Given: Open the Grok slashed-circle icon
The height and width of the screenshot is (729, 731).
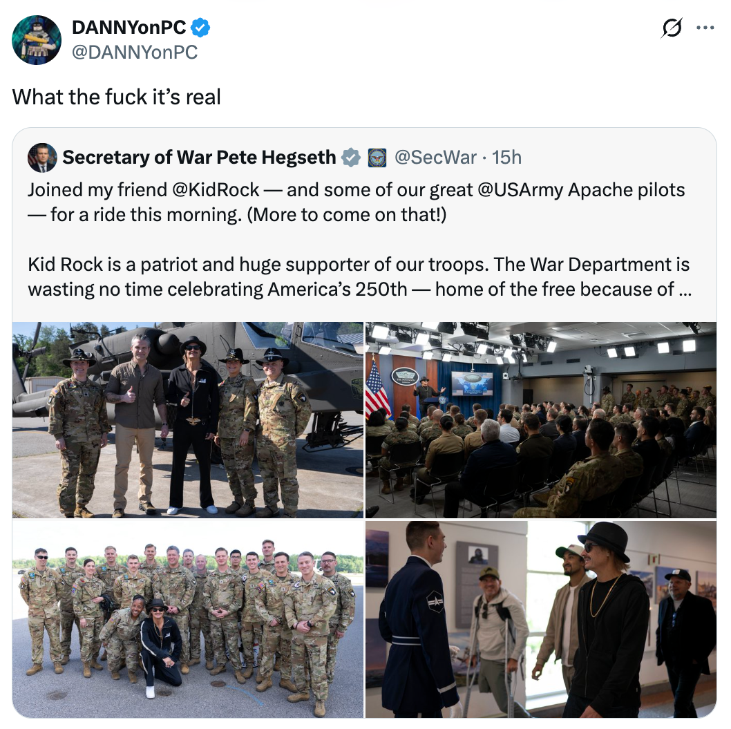Looking at the screenshot, I should coord(672,28).
